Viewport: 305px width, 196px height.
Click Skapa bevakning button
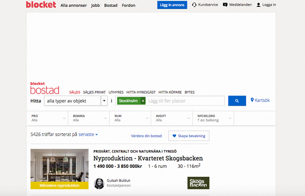pyautogui.click(x=189, y=136)
